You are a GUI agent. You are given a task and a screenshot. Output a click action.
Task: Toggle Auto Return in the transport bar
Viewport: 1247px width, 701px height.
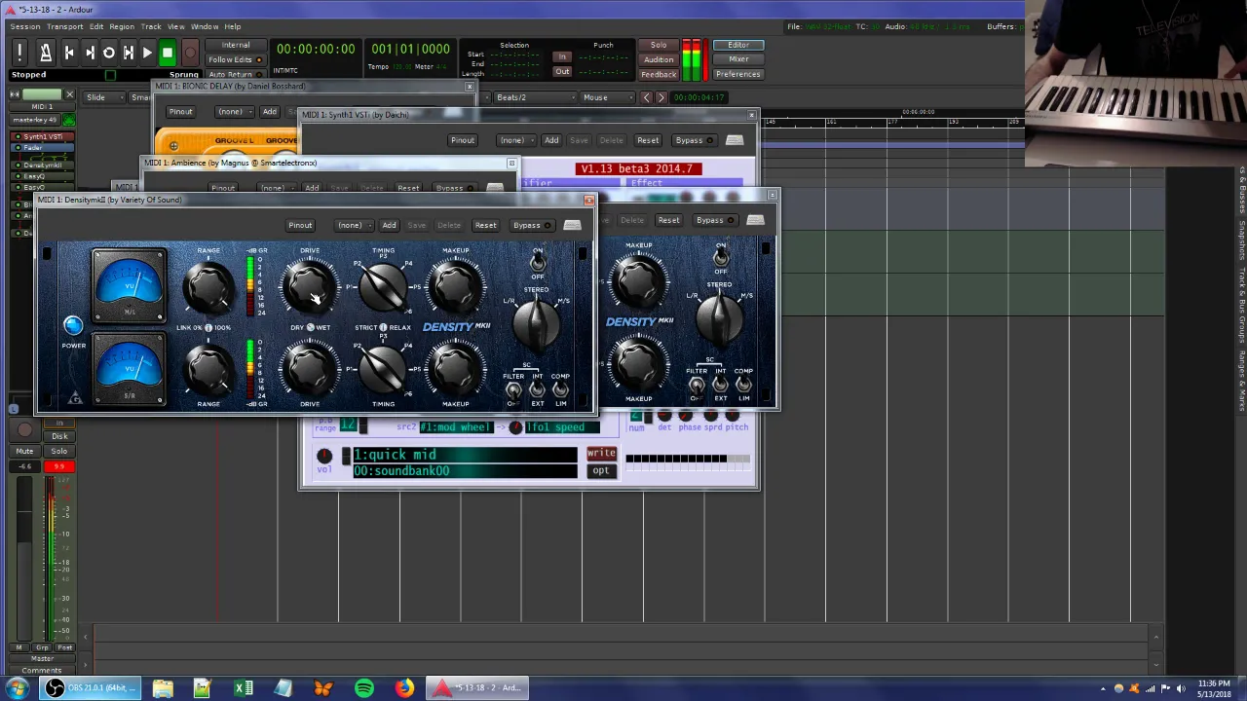pyautogui.click(x=234, y=74)
